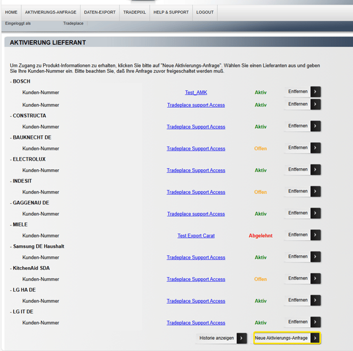Click Entfernen arrow icon for ELECTROLUX
Image resolution: width=353 pixels, height=351 pixels.
pyautogui.click(x=316, y=170)
